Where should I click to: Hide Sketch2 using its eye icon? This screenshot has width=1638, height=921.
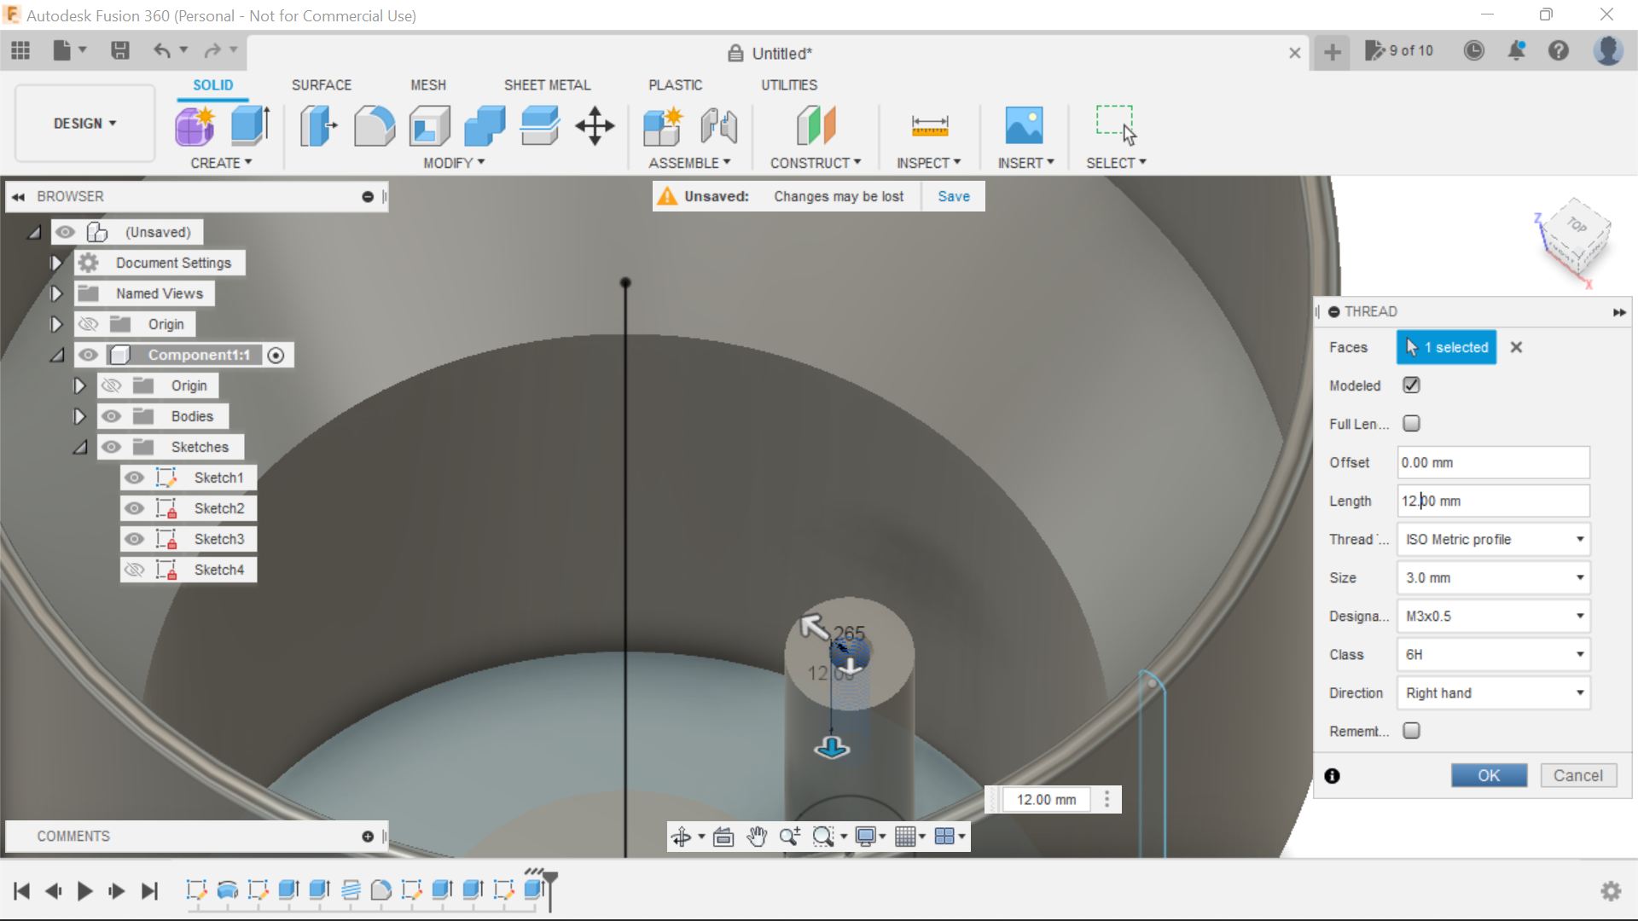(135, 508)
